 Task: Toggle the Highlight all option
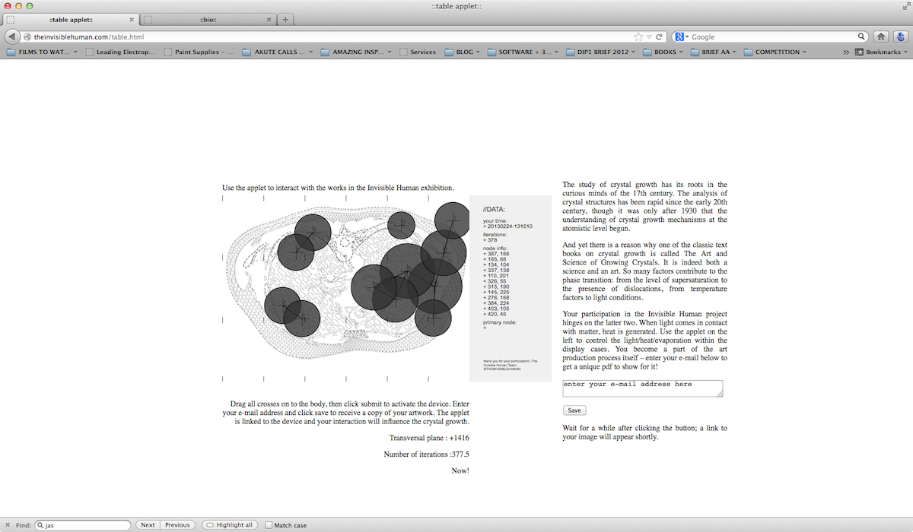[229, 525]
